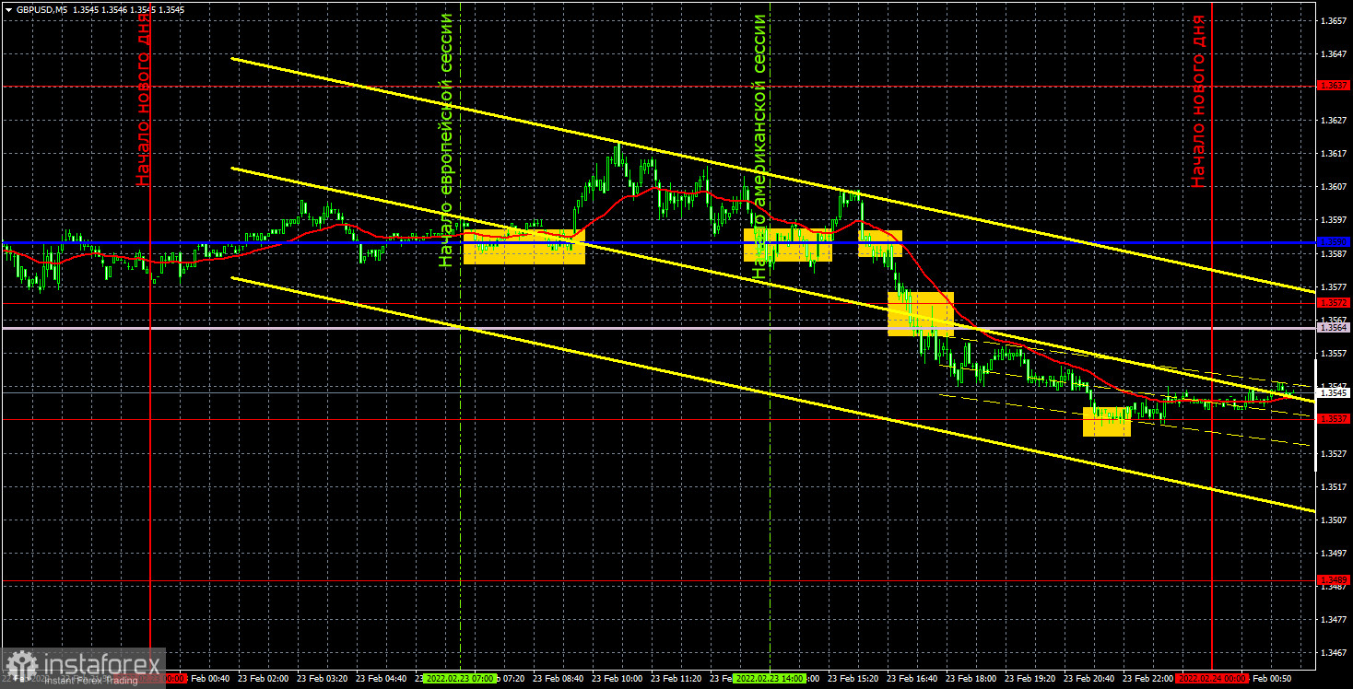Viewport: 1353px width, 689px height.
Task: Click the green 2022.02.23 07:00 time tag
Action: click(x=458, y=678)
